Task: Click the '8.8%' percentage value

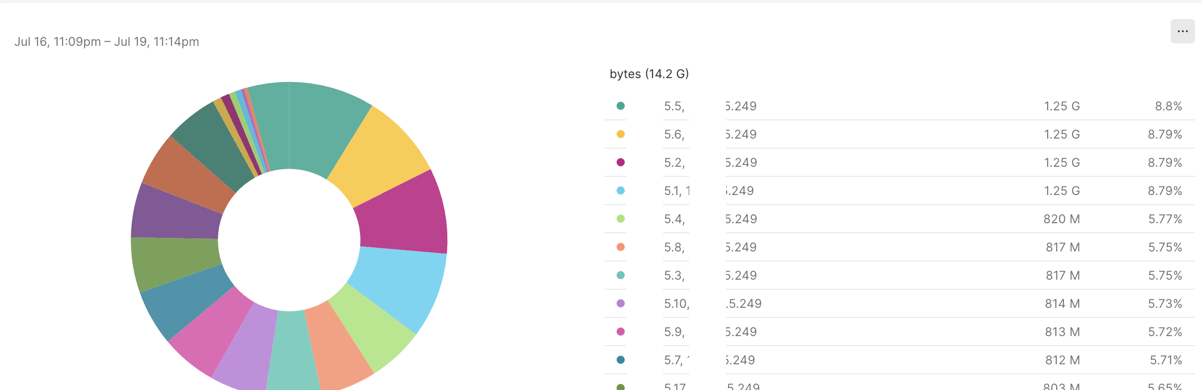Action: [1169, 106]
